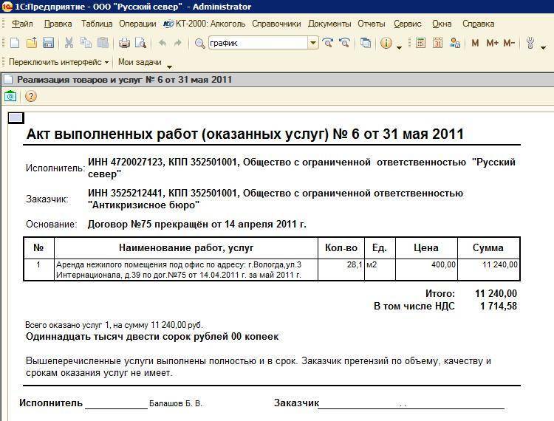
Task: Open the Calculator tool icon
Action: click(420, 44)
